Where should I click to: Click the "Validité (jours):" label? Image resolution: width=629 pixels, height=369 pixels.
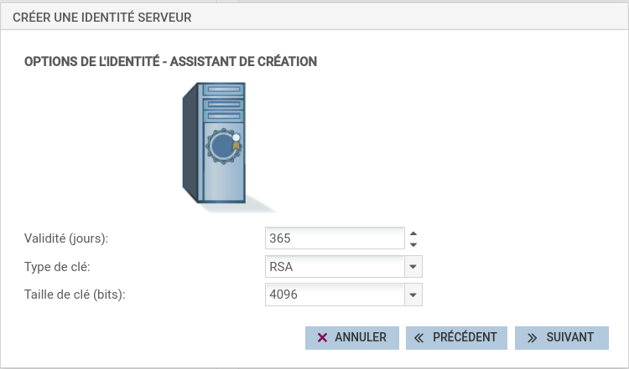(67, 238)
